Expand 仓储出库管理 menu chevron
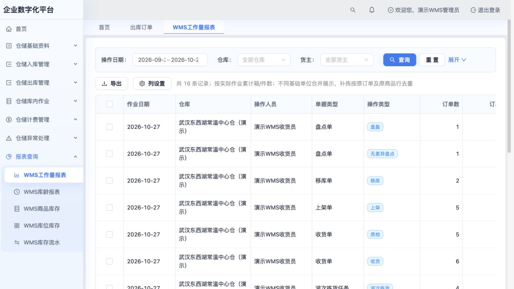Viewport: 514px width, 289px height. [76, 82]
